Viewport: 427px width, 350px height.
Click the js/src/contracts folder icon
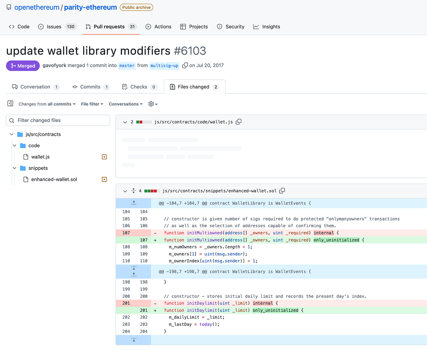[x=20, y=134]
